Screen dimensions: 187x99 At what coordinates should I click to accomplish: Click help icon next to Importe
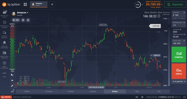184,12
